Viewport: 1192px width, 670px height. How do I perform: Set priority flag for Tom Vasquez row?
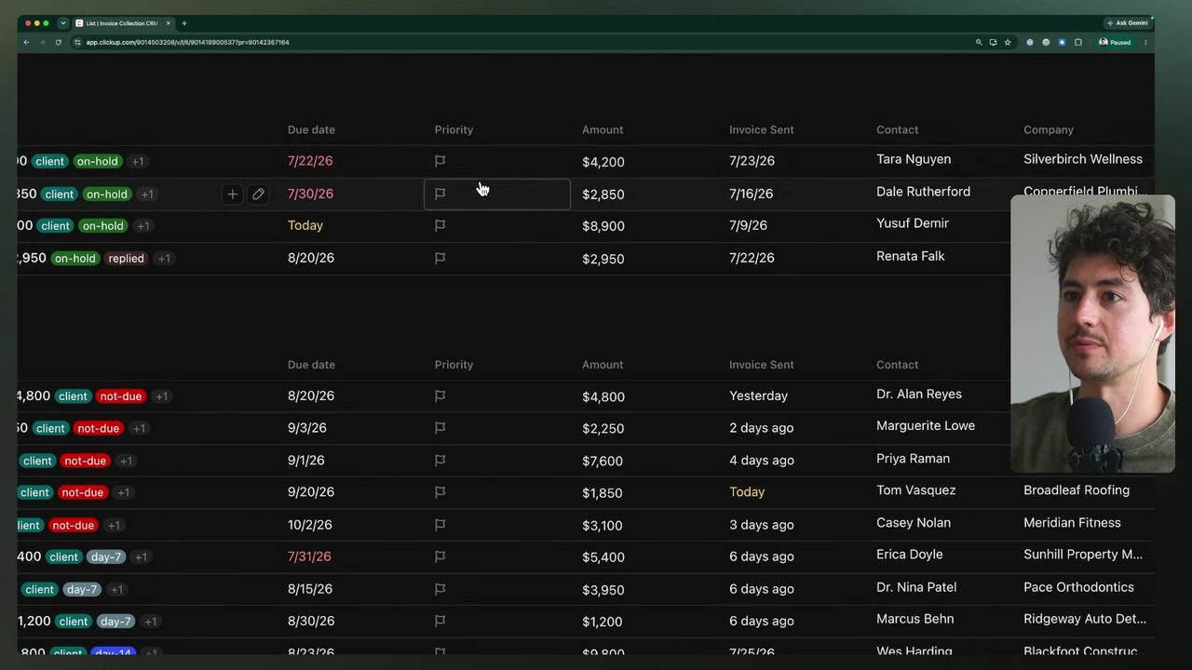(440, 492)
